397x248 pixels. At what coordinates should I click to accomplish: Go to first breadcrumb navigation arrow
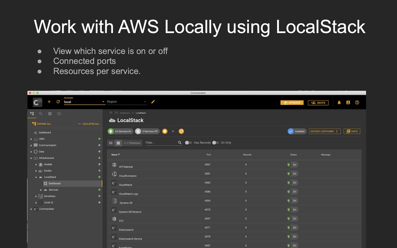[x=111, y=112]
